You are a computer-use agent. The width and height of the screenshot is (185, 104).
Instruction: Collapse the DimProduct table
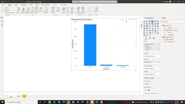pyautogui.click(x=162, y=26)
